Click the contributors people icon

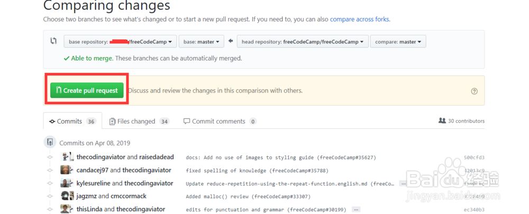[x=442, y=121]
